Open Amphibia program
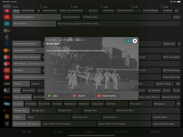Image resolution: width=183 pixels, height=137 pixels. pos(116,104)
